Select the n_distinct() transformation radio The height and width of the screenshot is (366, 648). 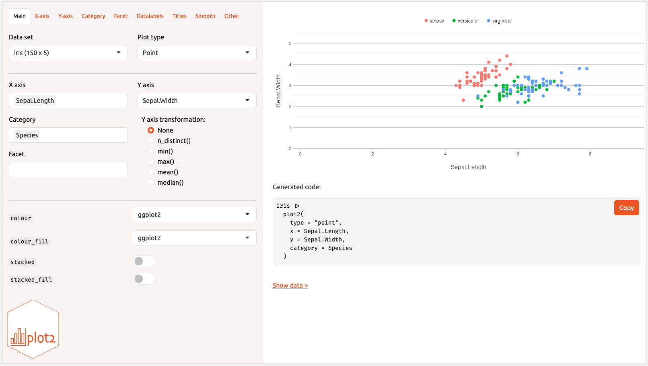click(151, 141)
